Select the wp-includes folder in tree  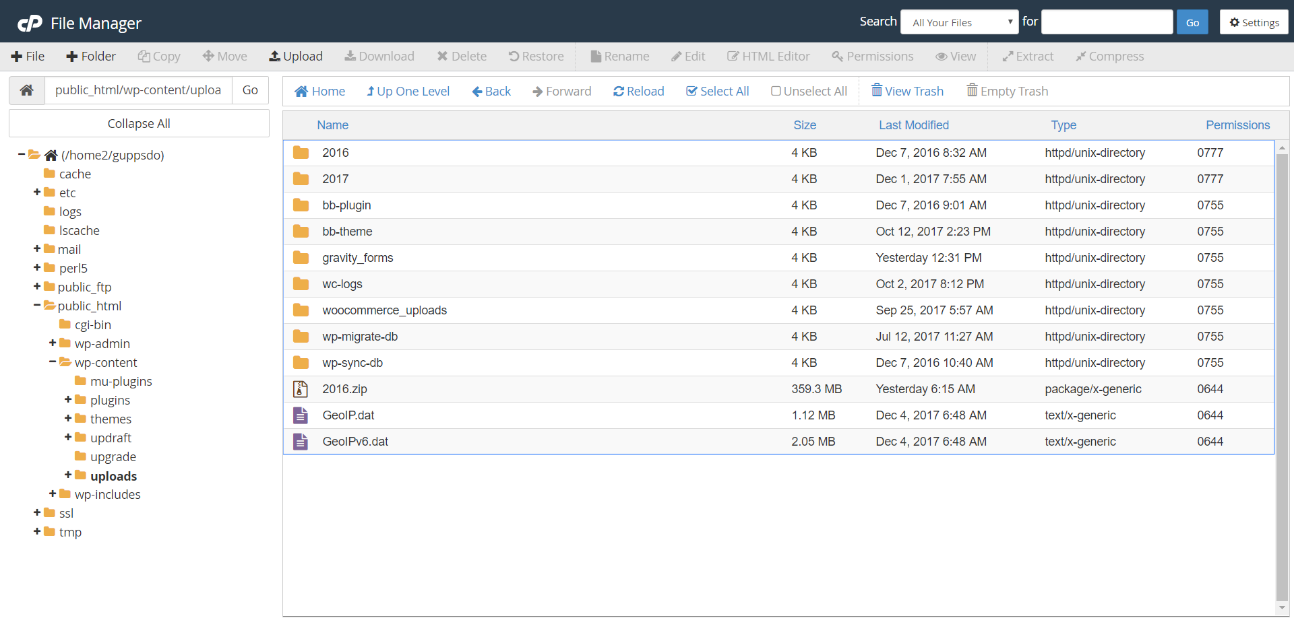107,494
